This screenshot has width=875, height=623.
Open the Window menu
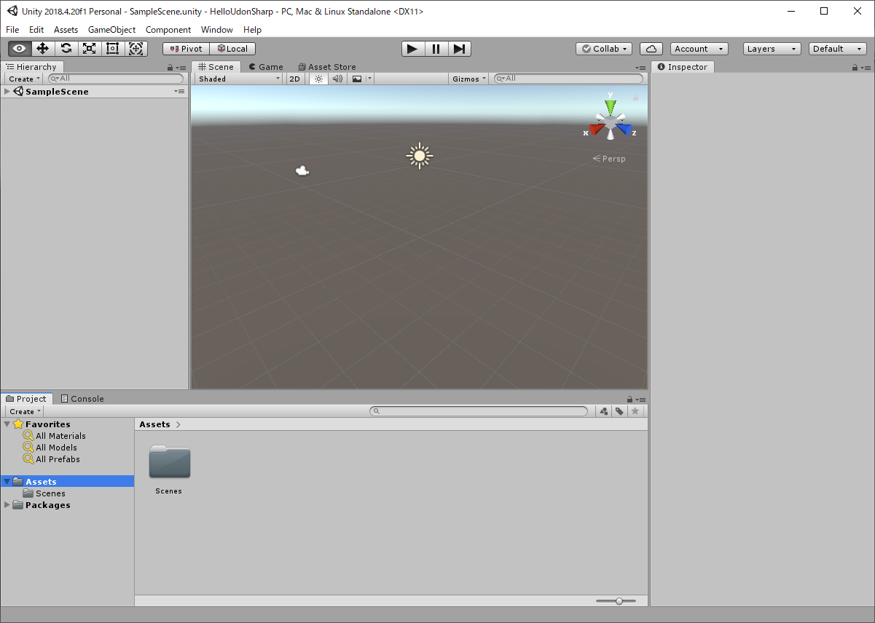tap(217, 30)
